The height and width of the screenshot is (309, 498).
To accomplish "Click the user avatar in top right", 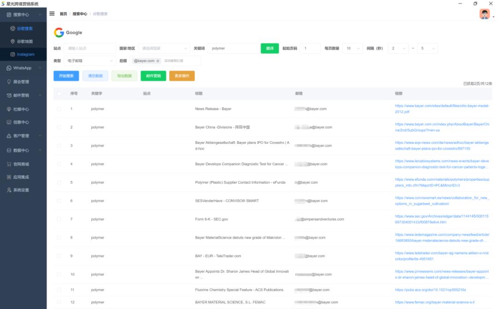I will [485, 14].
